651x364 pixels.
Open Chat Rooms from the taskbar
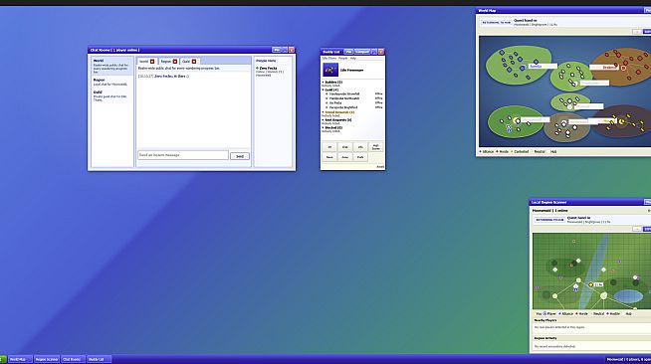tap(73, 359)
